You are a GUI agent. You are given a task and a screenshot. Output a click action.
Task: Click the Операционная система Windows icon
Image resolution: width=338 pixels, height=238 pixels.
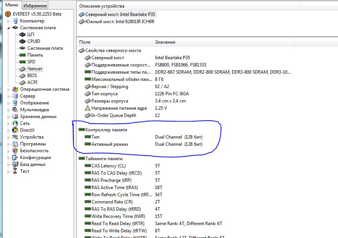15,89
